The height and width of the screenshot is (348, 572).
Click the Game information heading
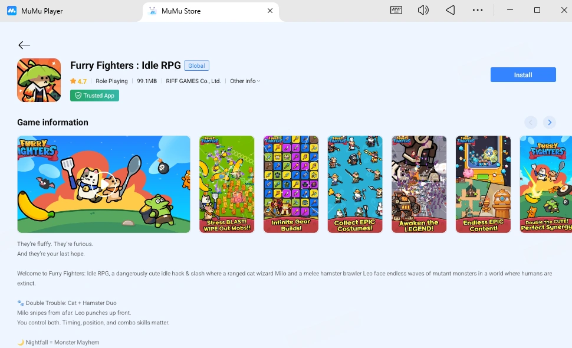52,122
